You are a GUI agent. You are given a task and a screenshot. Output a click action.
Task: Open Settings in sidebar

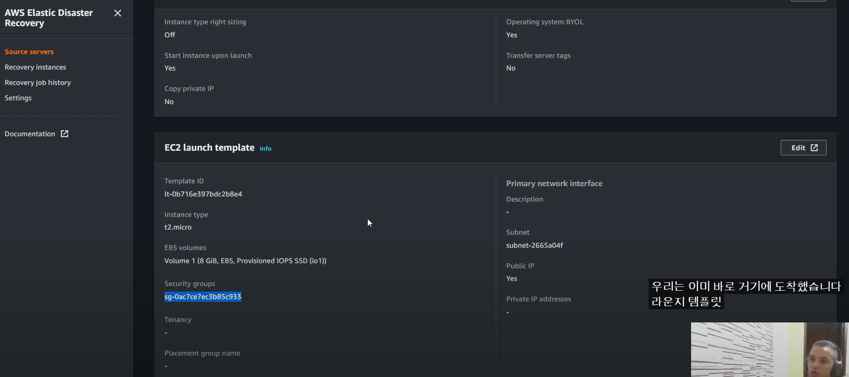18,98
